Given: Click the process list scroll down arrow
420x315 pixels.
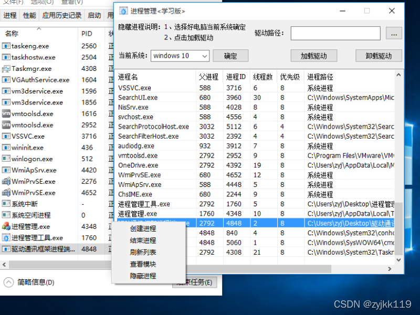Looking at the screenshot, I should pyautogui.click(x=398, y=260).
